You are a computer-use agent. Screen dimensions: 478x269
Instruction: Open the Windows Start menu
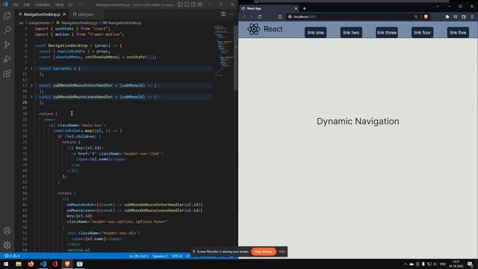(6, 264)
